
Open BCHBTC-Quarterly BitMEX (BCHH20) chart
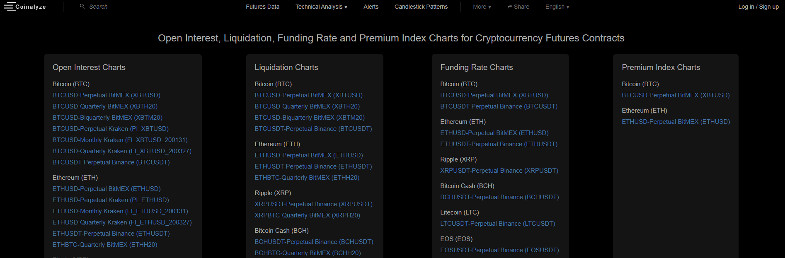click(x=308, y=253)
